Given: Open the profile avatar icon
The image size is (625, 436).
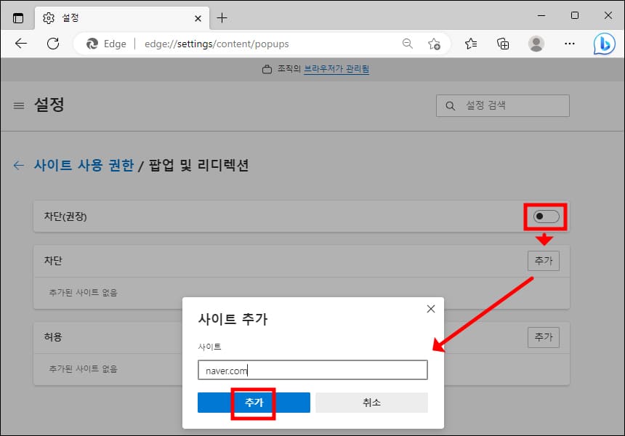Looking at the screenshot, I should [536, 44].
